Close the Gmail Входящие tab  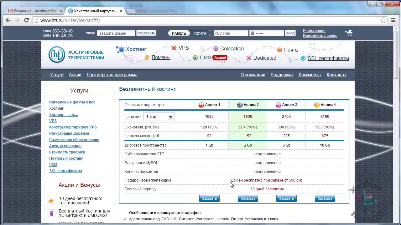click(x=61, y=11)
